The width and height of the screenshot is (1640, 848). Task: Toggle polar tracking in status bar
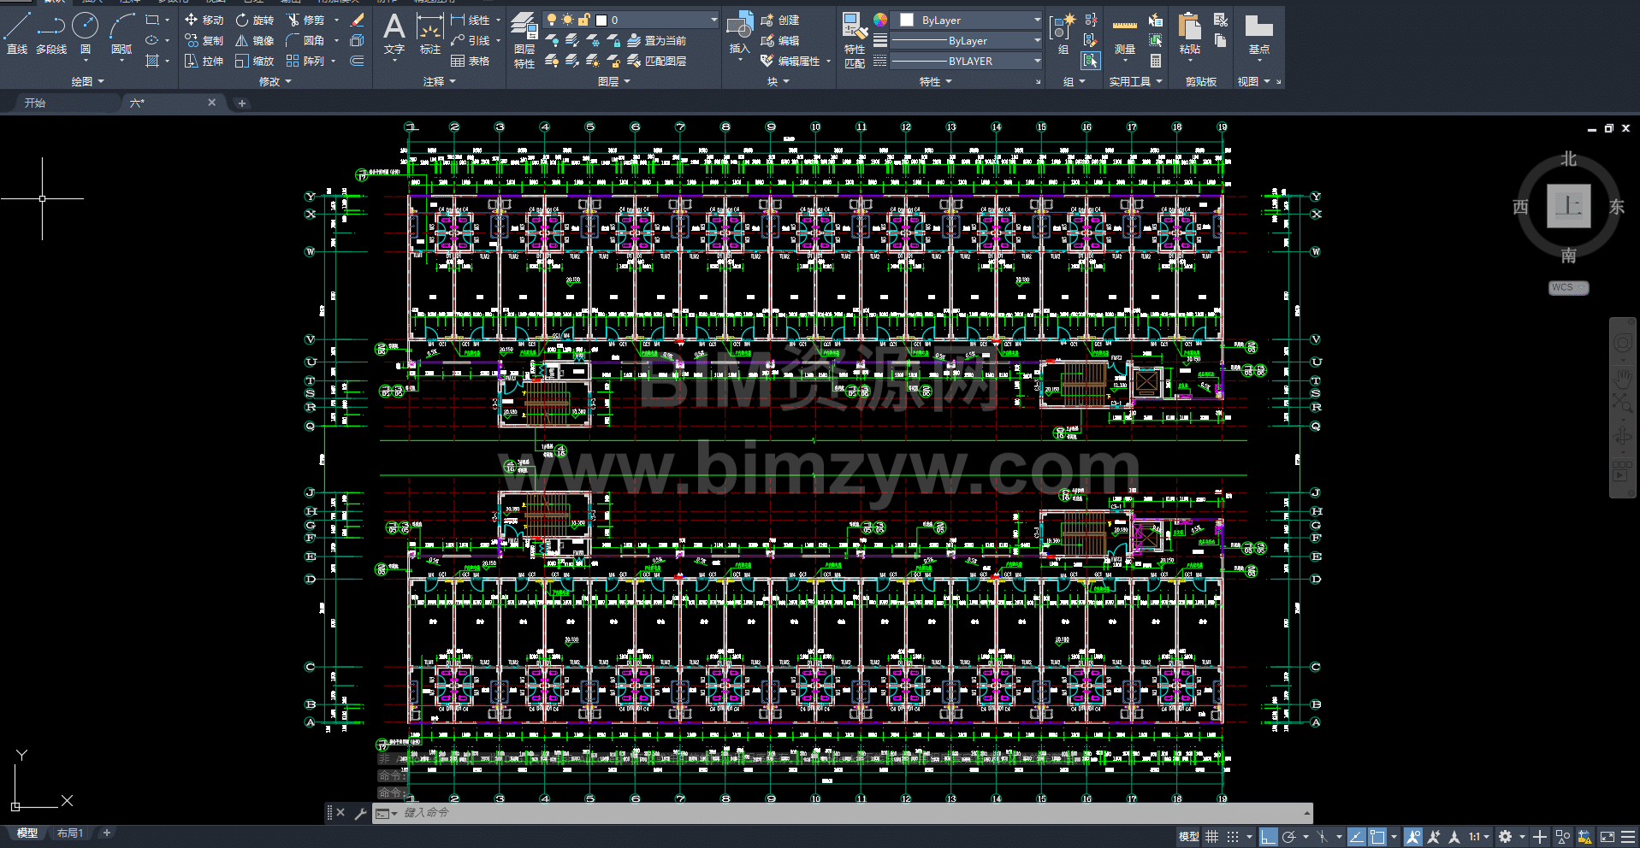[1289, 837]
